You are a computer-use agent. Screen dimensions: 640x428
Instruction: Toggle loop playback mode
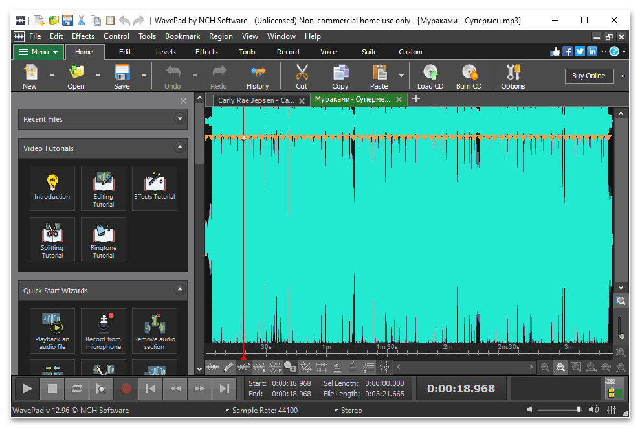pos(77,389)
